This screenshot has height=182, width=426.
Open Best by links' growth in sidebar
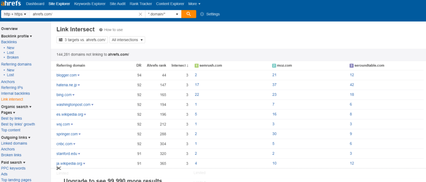18,124
